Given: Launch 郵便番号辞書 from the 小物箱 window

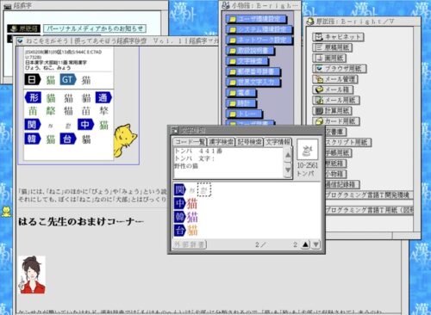Looking at the screenshot, I should coord(253,71).
